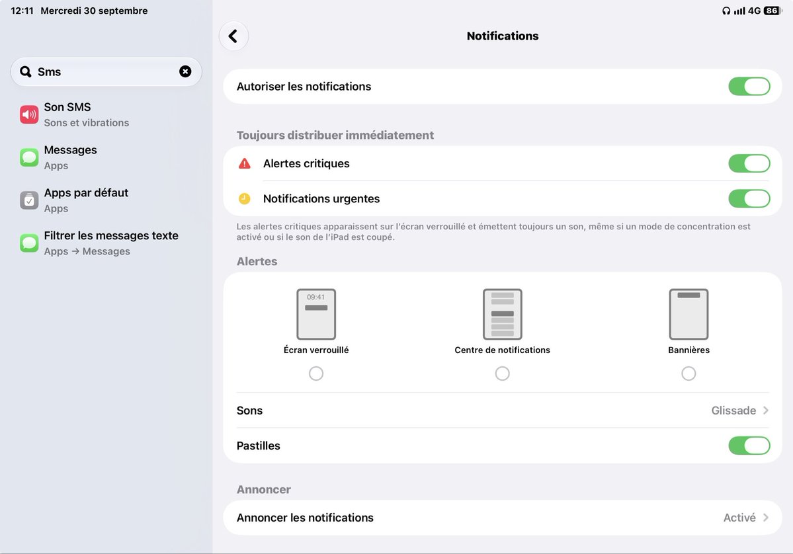This screenshot has height=554, width=793.
Task: Tap the Écran verrouillé device illustration
Action: (316, 314)
